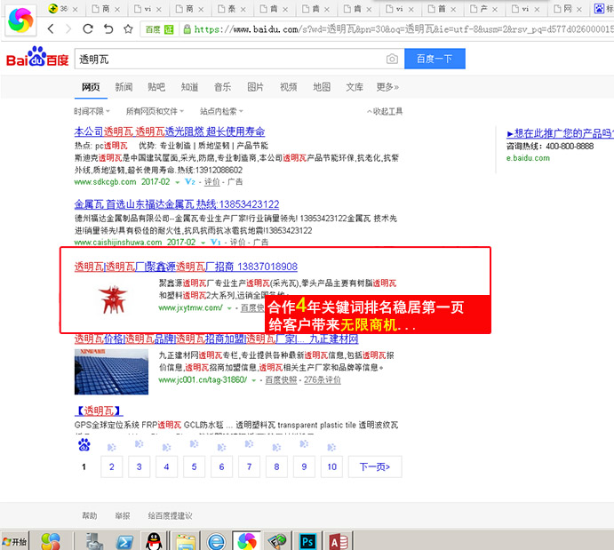
Task: Close the tab labeled 36
Action: click(x=76, y=9)
